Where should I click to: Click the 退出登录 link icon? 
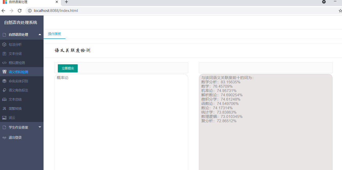[x=4, y=137]
